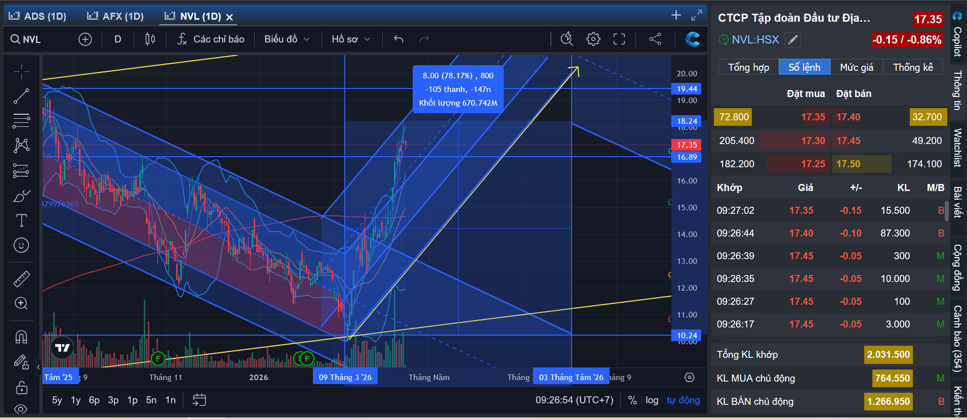Screen dimensions: 967x419
Task: Open the Kiến thức side panel
Action: tap(957, 401)
